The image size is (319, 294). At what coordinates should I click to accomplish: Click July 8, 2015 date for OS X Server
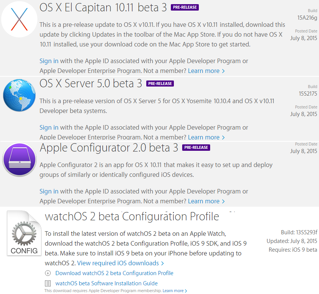(x=304, y=114)
